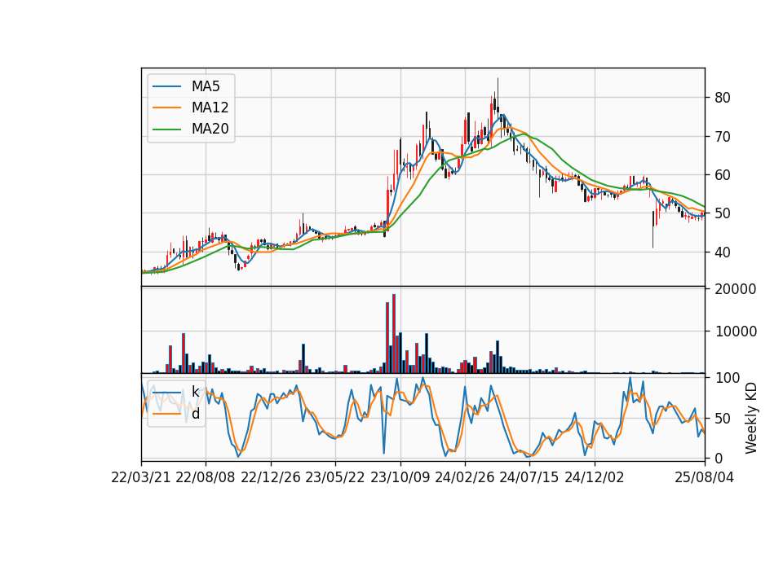Click the MA20 legend label
Viewport: 783px width, 562px height.
coord(210,129)
